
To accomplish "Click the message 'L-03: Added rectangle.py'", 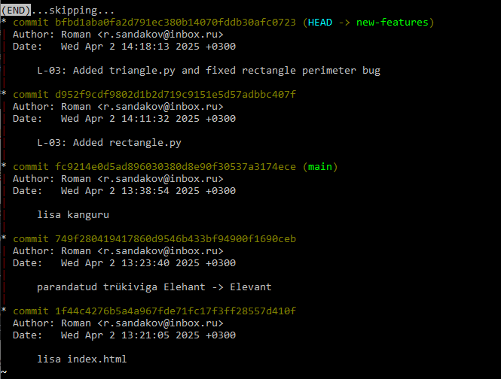I will [x=109, y=143].
